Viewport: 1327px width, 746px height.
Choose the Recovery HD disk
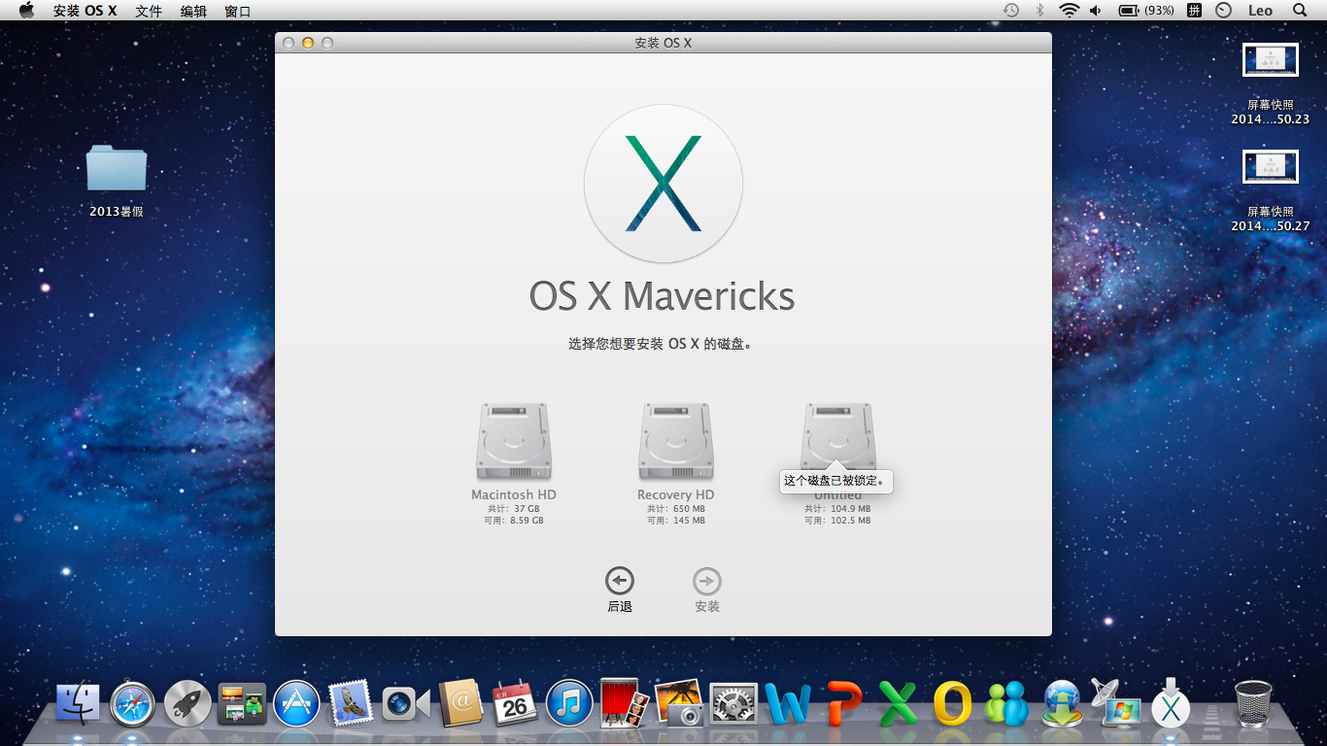[675, 442]
